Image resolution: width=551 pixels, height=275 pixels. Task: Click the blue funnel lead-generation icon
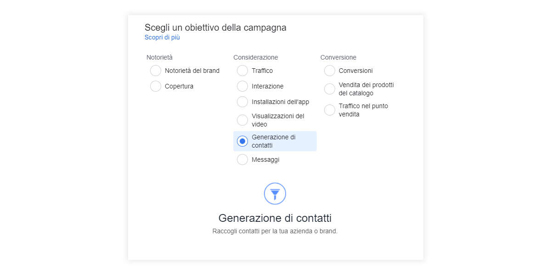[x=275, y=193]
